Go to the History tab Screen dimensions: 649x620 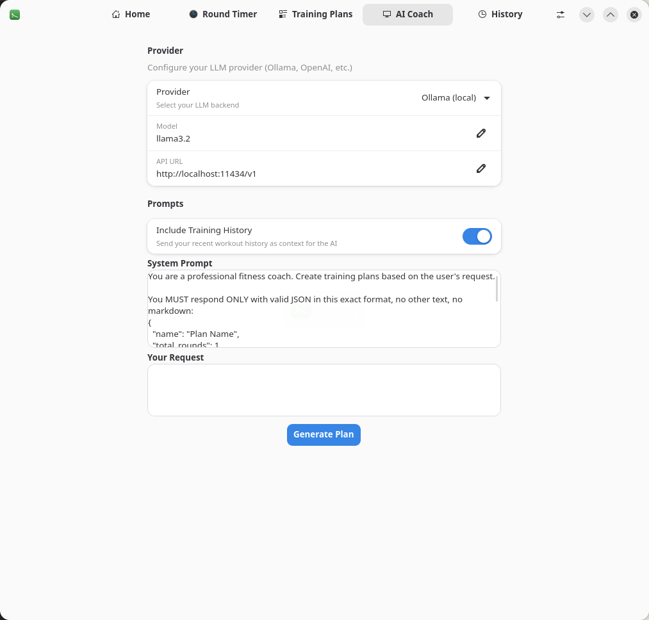pos(500,15)
